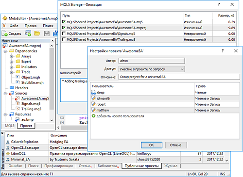Click the Signals.mq5 file icon in tree
The image size is (243, 177).
click(x=18, y=104)
